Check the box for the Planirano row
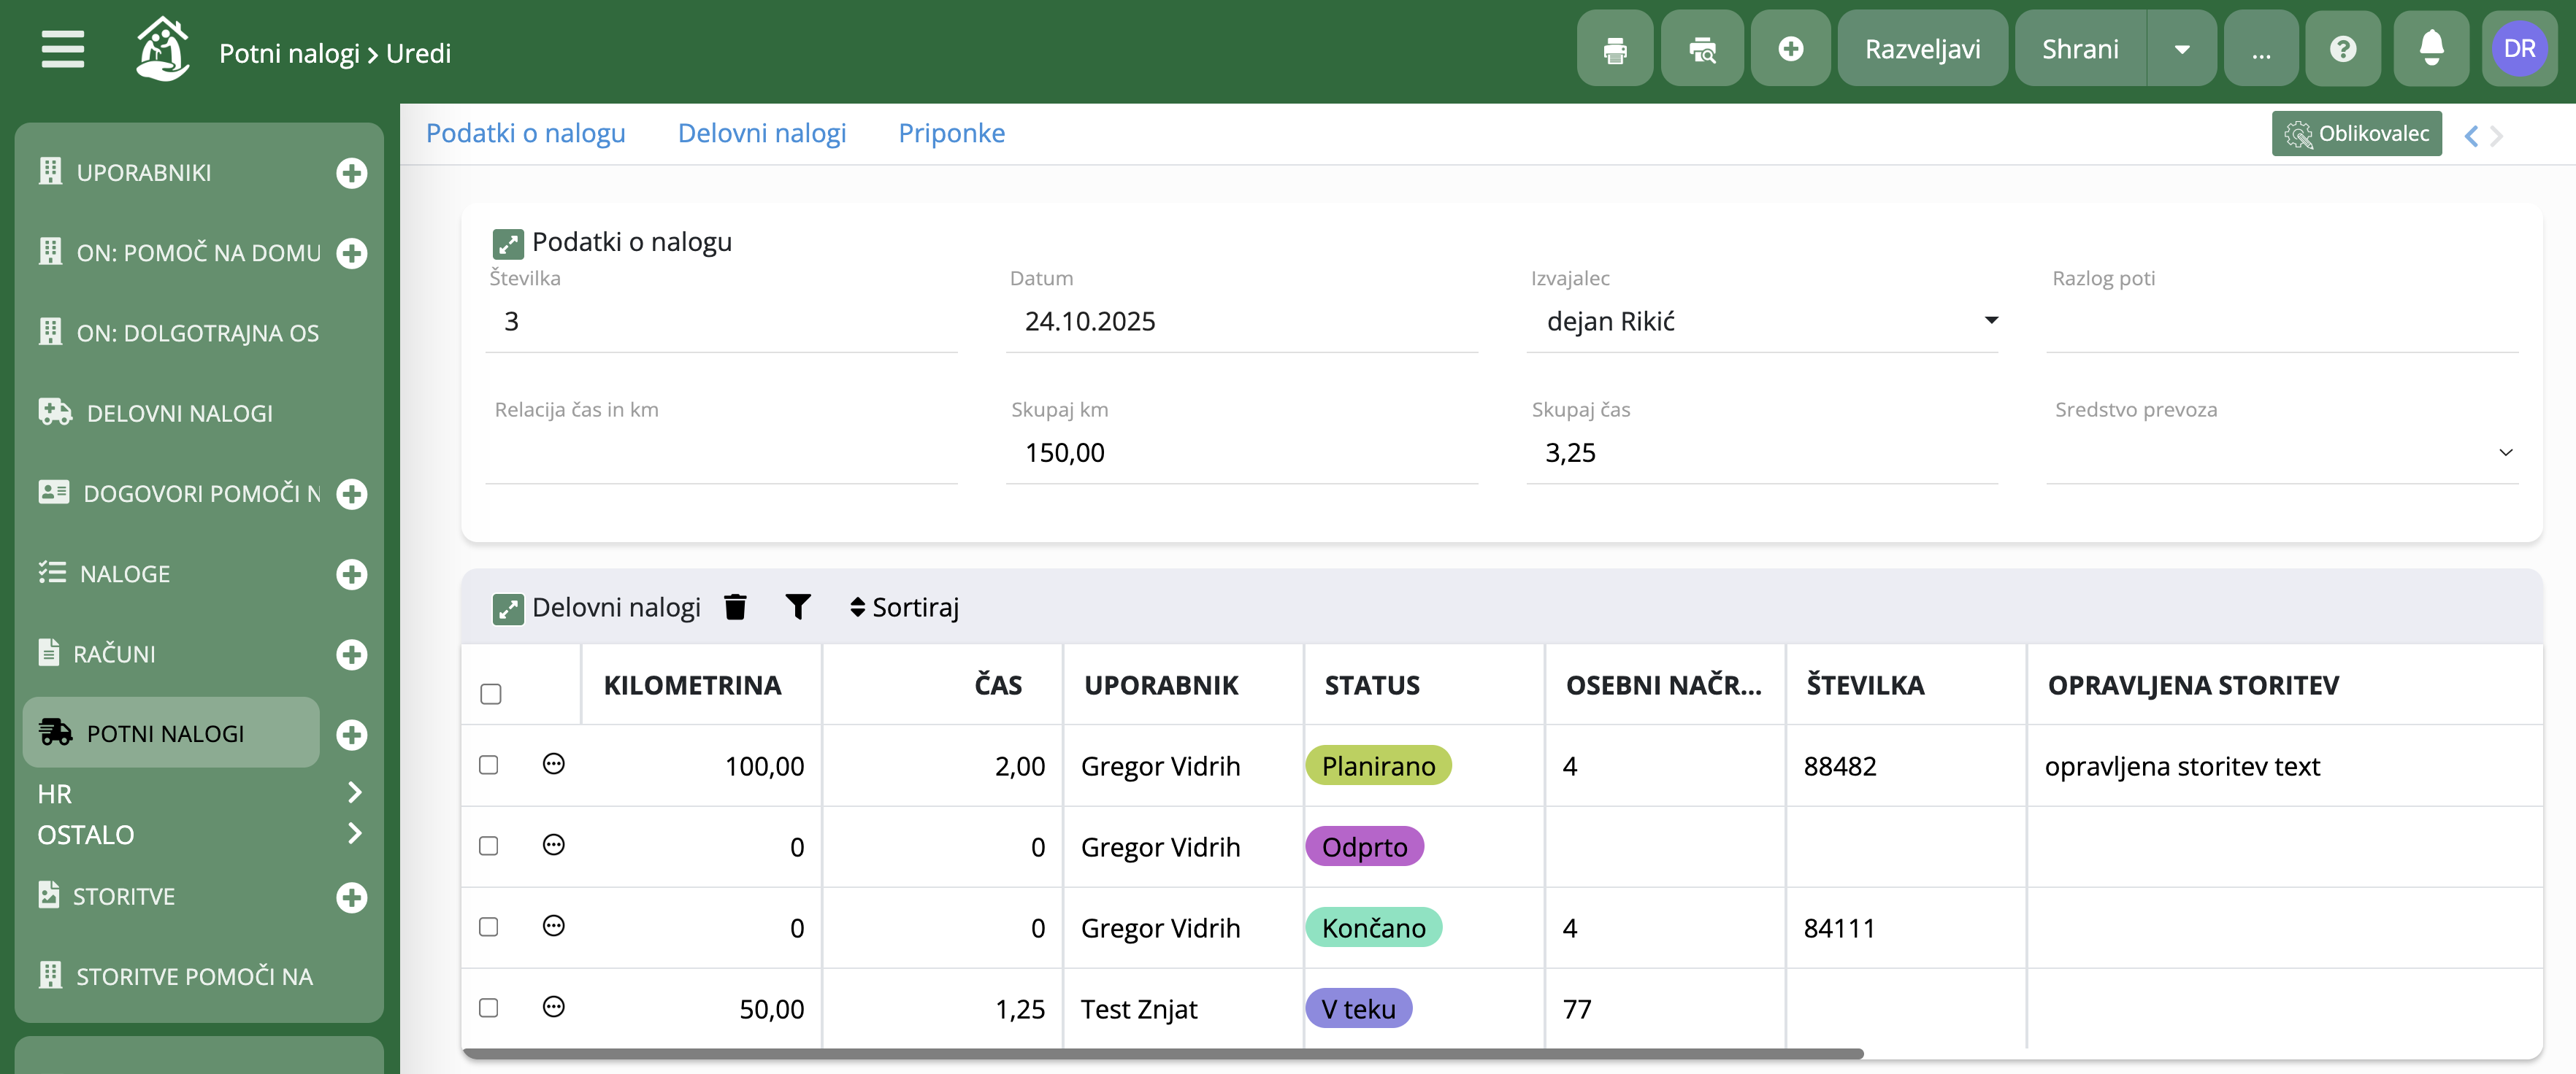 click(x=489, y=765)
